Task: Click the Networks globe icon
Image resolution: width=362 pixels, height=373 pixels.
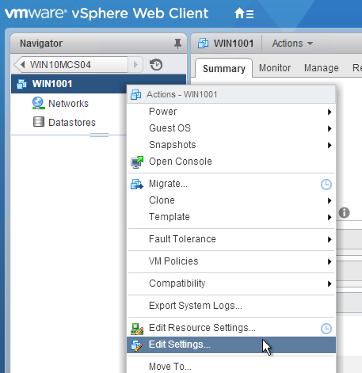Action: pos(38,103)
